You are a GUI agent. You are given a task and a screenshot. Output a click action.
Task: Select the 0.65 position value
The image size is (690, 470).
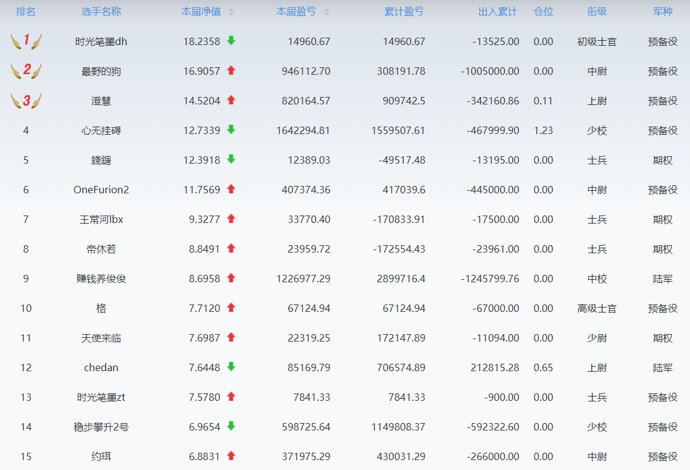[543, 367]
